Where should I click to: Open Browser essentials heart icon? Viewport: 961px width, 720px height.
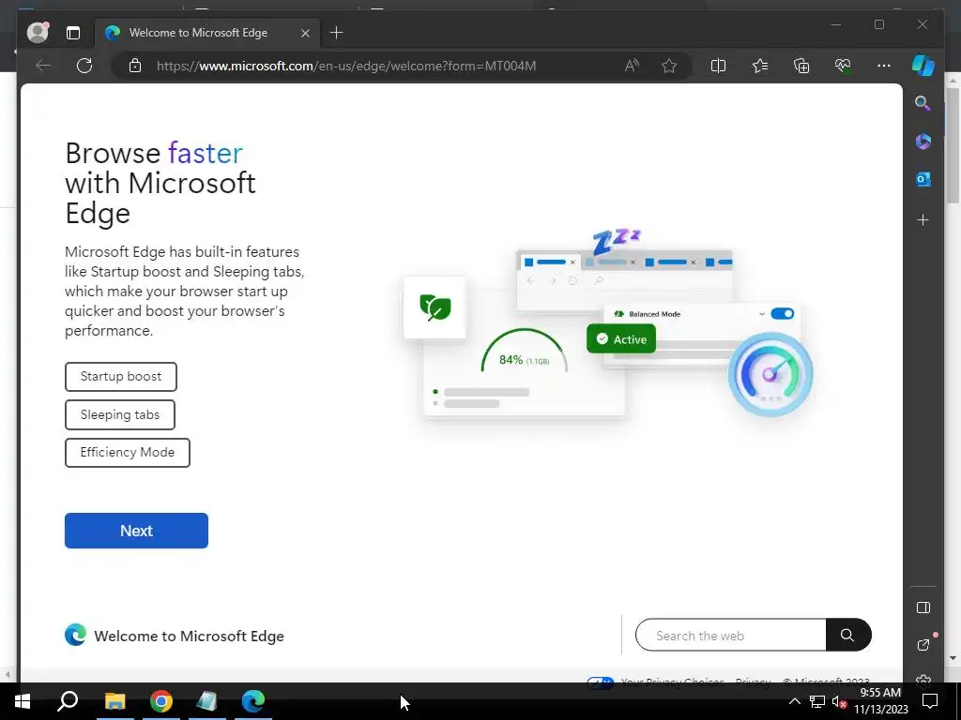coord(843,66)
